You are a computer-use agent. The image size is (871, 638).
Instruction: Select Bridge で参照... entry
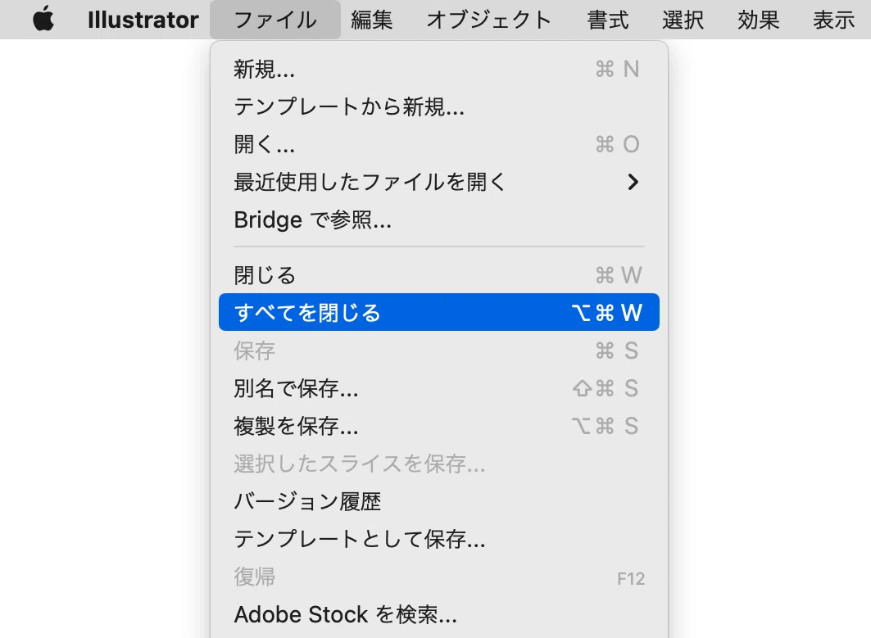click(439, 219)
